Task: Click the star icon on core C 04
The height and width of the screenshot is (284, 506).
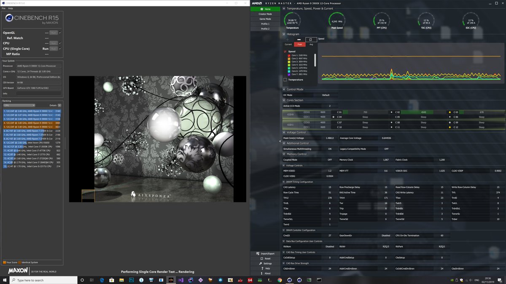Action: point(334,117)
